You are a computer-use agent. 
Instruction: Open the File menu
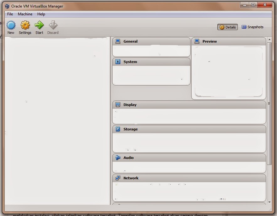(10, 14)
